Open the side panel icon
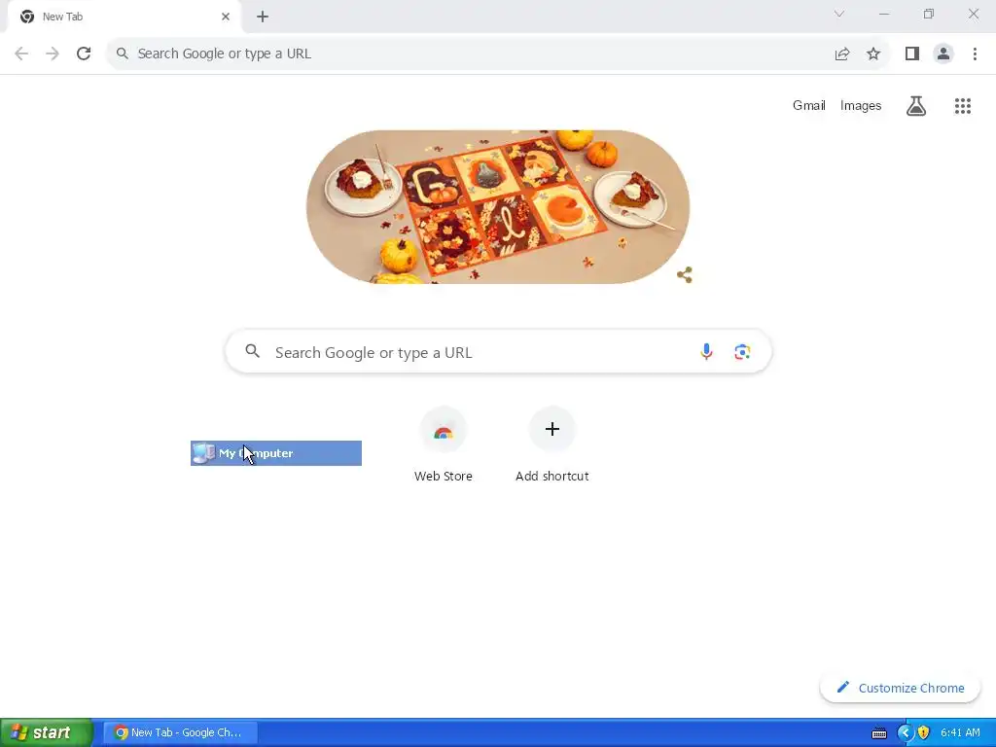The height and width of the screenshot is (747, 996). (x=912, y=53)
